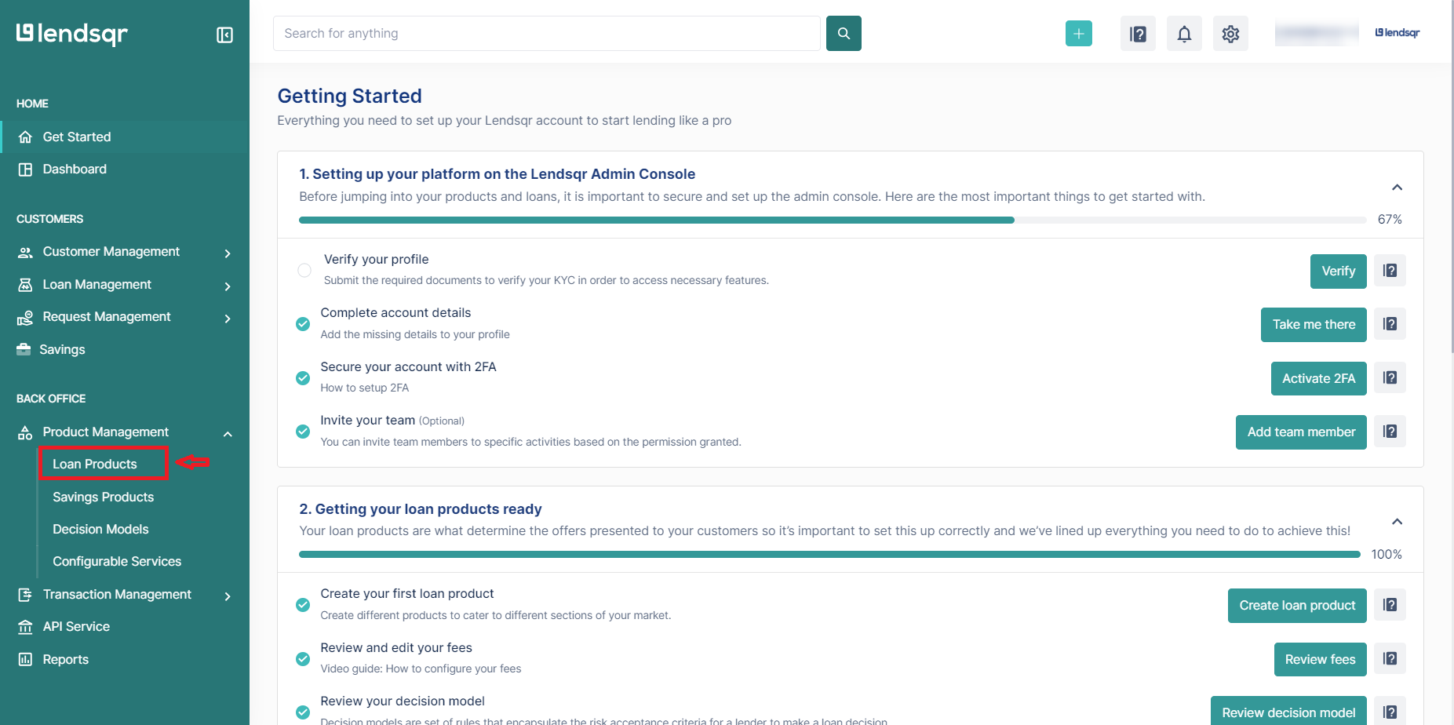Open help guide for Verify your profile
This screenshot has width=1454, height=725.
pos(1390,271)
